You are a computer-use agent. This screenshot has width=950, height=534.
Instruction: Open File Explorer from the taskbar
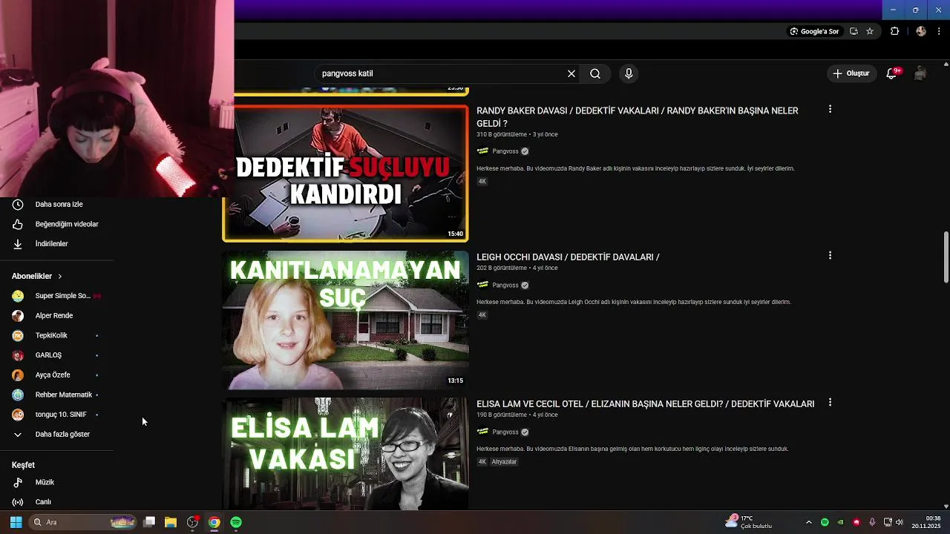[x=171, y=522]
